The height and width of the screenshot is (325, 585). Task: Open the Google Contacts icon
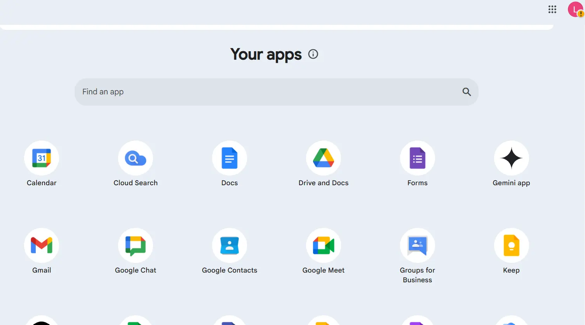pos(230,245)
